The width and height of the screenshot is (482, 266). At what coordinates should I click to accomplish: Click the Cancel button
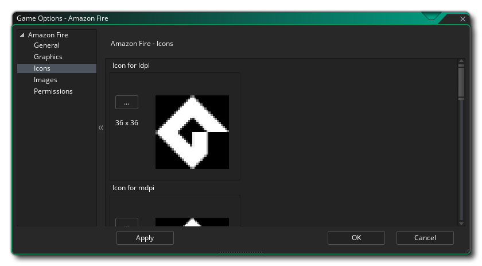(425, 238)
